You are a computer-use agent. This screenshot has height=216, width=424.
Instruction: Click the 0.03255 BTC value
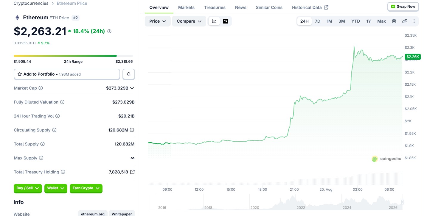pyautogui.click(x=24, y=43)
